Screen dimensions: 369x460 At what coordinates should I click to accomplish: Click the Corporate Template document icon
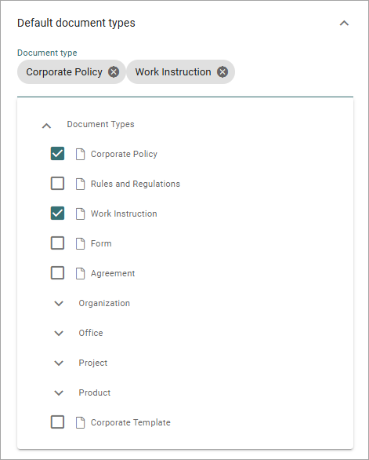coord(80,422)
